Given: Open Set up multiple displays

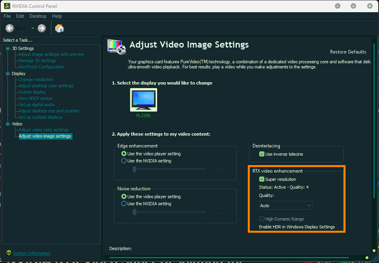Looking at the screenshot, I should click(40, 117).
